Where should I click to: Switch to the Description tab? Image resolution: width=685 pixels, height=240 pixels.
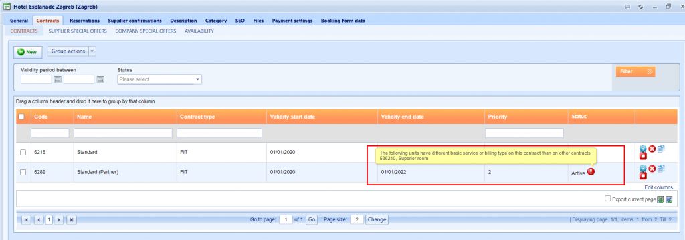pyautogui.click(x=183, y=21)
